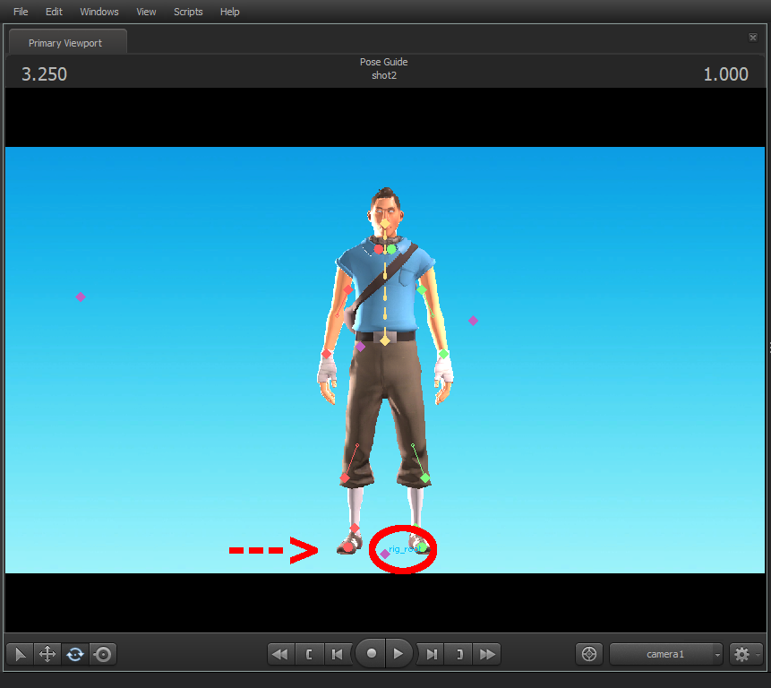Pick the red knee diamond handle
Viewport: 771px width, 688px height.
click(x=345, y=478)
